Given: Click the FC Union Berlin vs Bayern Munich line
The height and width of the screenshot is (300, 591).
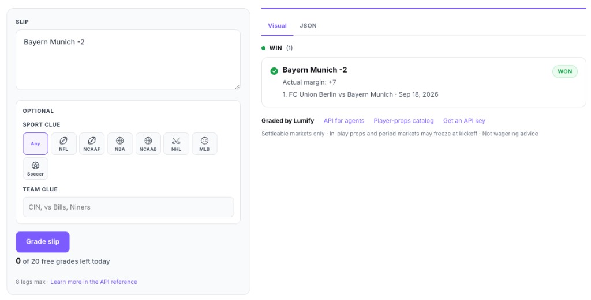Looking at the screenshot, I should [x=360, y=94].
